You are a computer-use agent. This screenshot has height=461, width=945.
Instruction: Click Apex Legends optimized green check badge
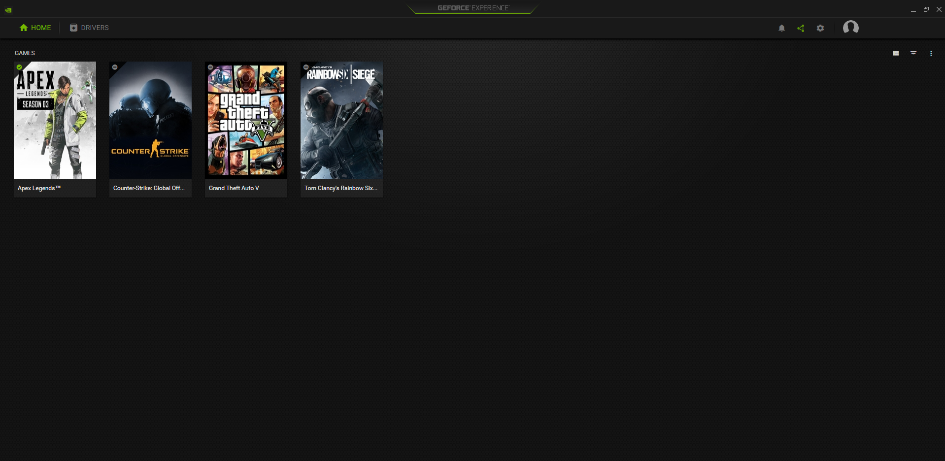tap(19, 67)
